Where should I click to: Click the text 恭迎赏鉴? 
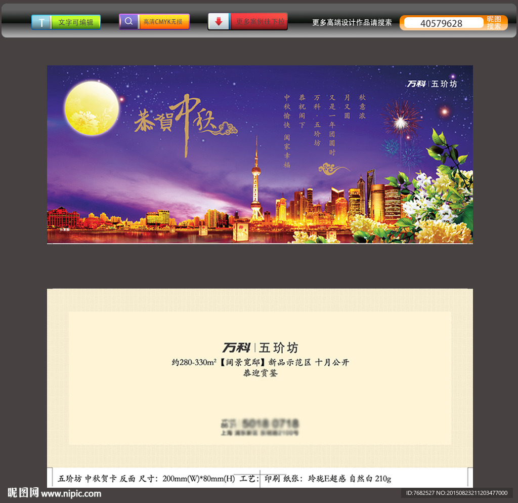260,373
